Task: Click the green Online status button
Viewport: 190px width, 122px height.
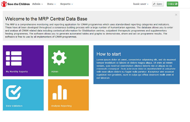Action: (172, 4)
